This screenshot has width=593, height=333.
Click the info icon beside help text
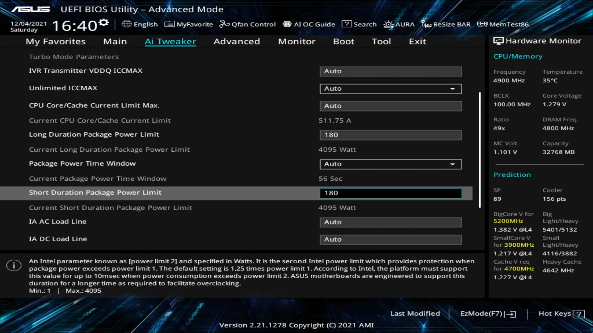click(14, 265)
